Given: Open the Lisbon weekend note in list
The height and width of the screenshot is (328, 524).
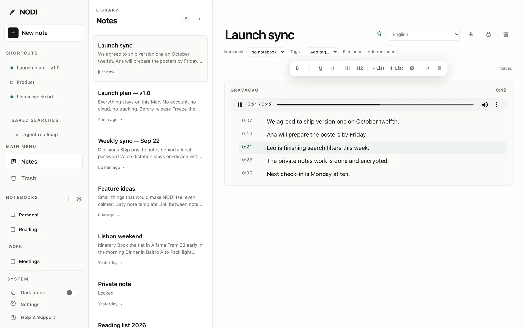Looking at the screenshot, I should click(x=150, y=249).
